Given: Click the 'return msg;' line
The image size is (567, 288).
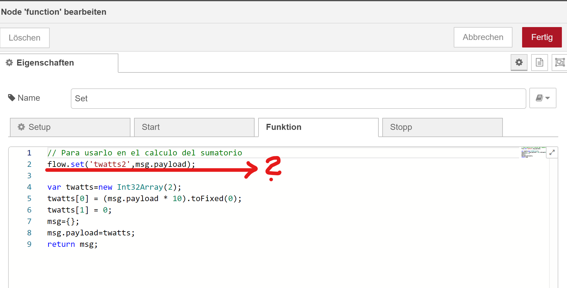Looking at the screenshot, I should (x=72, y=244).
